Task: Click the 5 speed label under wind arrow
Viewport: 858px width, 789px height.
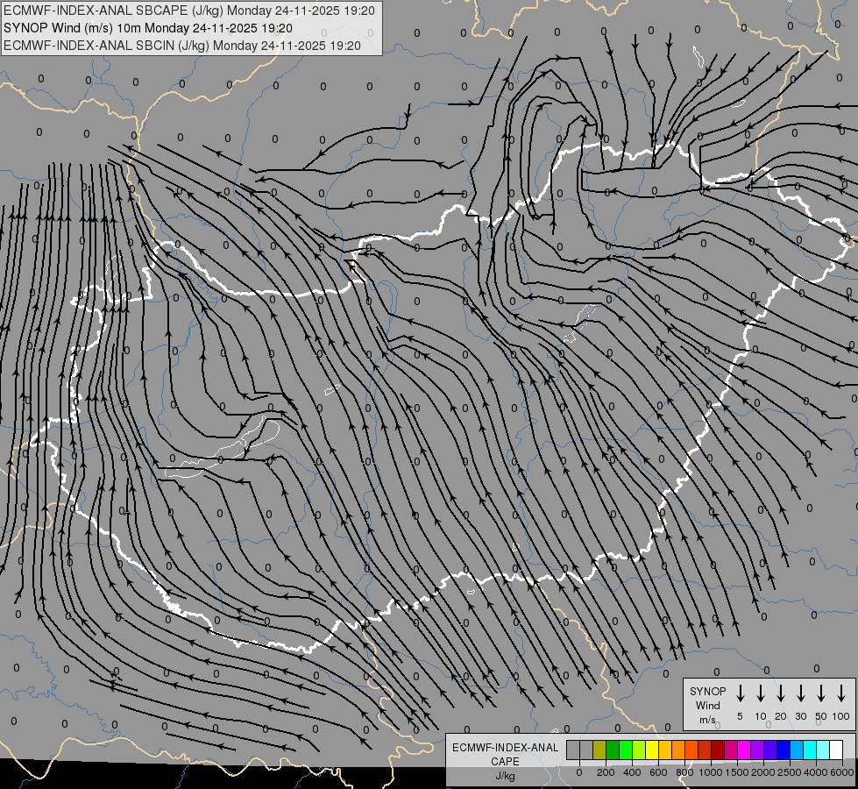Action: (x=740, y=716)
